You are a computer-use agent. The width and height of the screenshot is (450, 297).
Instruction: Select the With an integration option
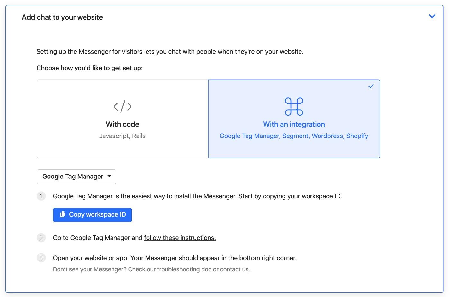294,119
